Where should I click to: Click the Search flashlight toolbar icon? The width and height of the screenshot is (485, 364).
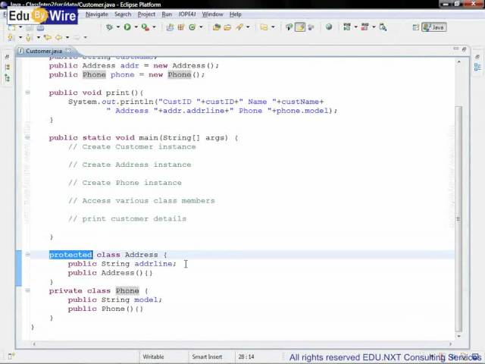pos(239,27)
